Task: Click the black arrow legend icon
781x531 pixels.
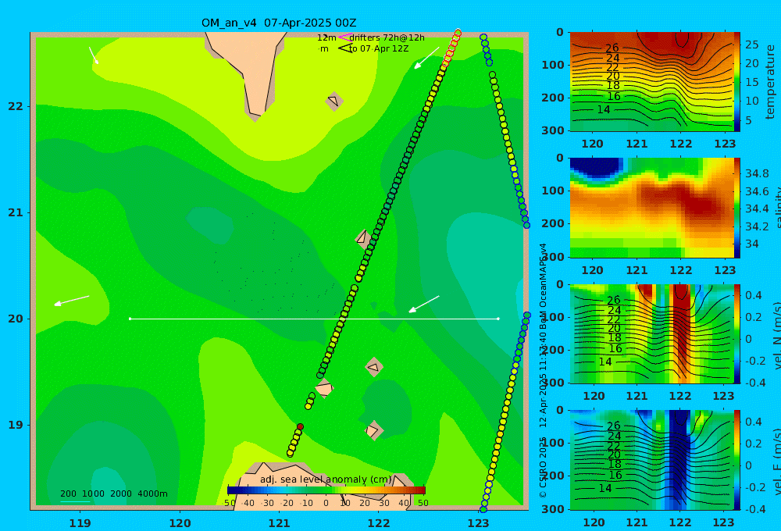Action: 345,48
